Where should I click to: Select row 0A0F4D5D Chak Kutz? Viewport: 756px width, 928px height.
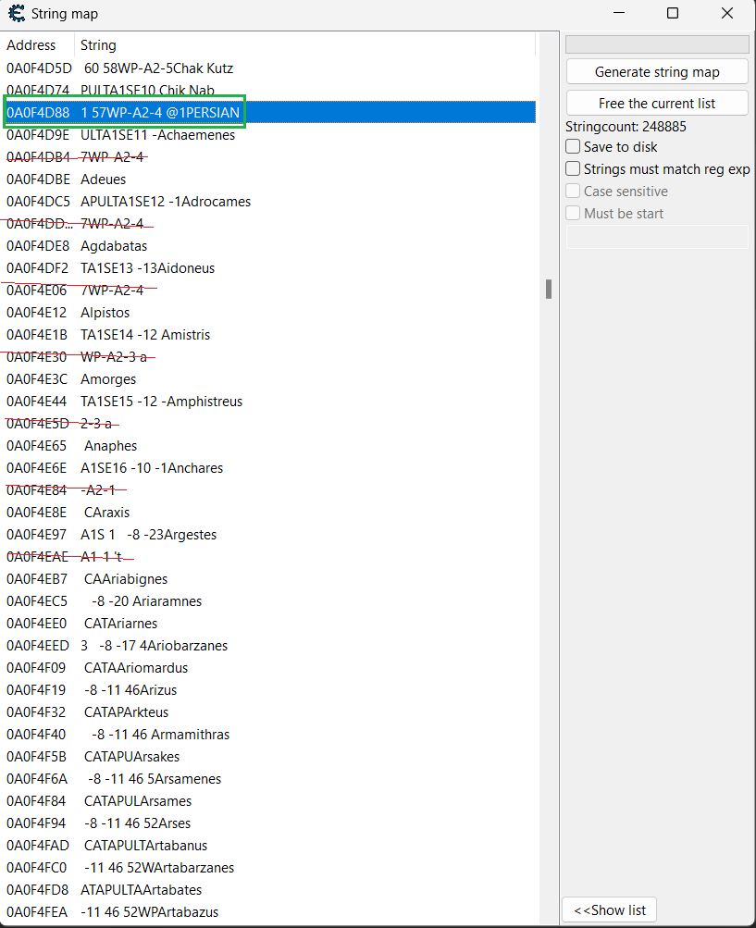tap(268, 68)
